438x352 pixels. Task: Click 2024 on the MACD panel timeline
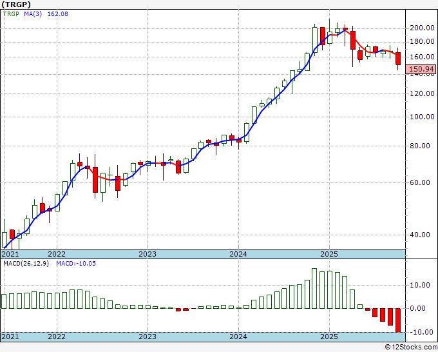(x=238, y=337)
